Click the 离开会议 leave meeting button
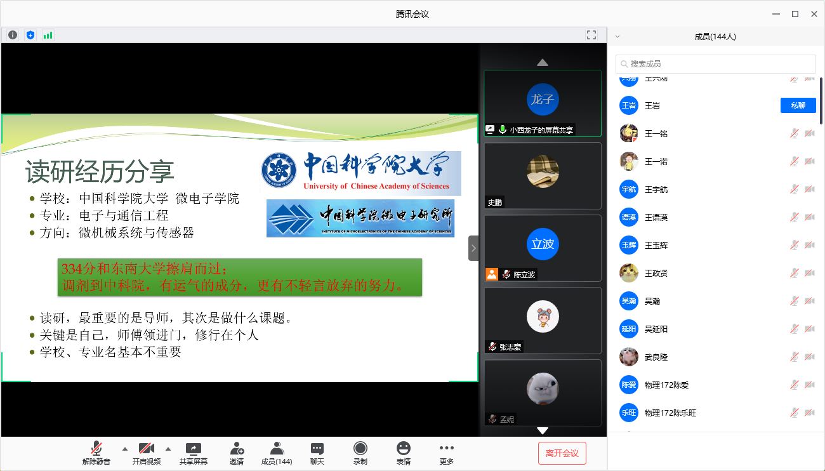Viewport: 825px width, 471px height. 562,453
